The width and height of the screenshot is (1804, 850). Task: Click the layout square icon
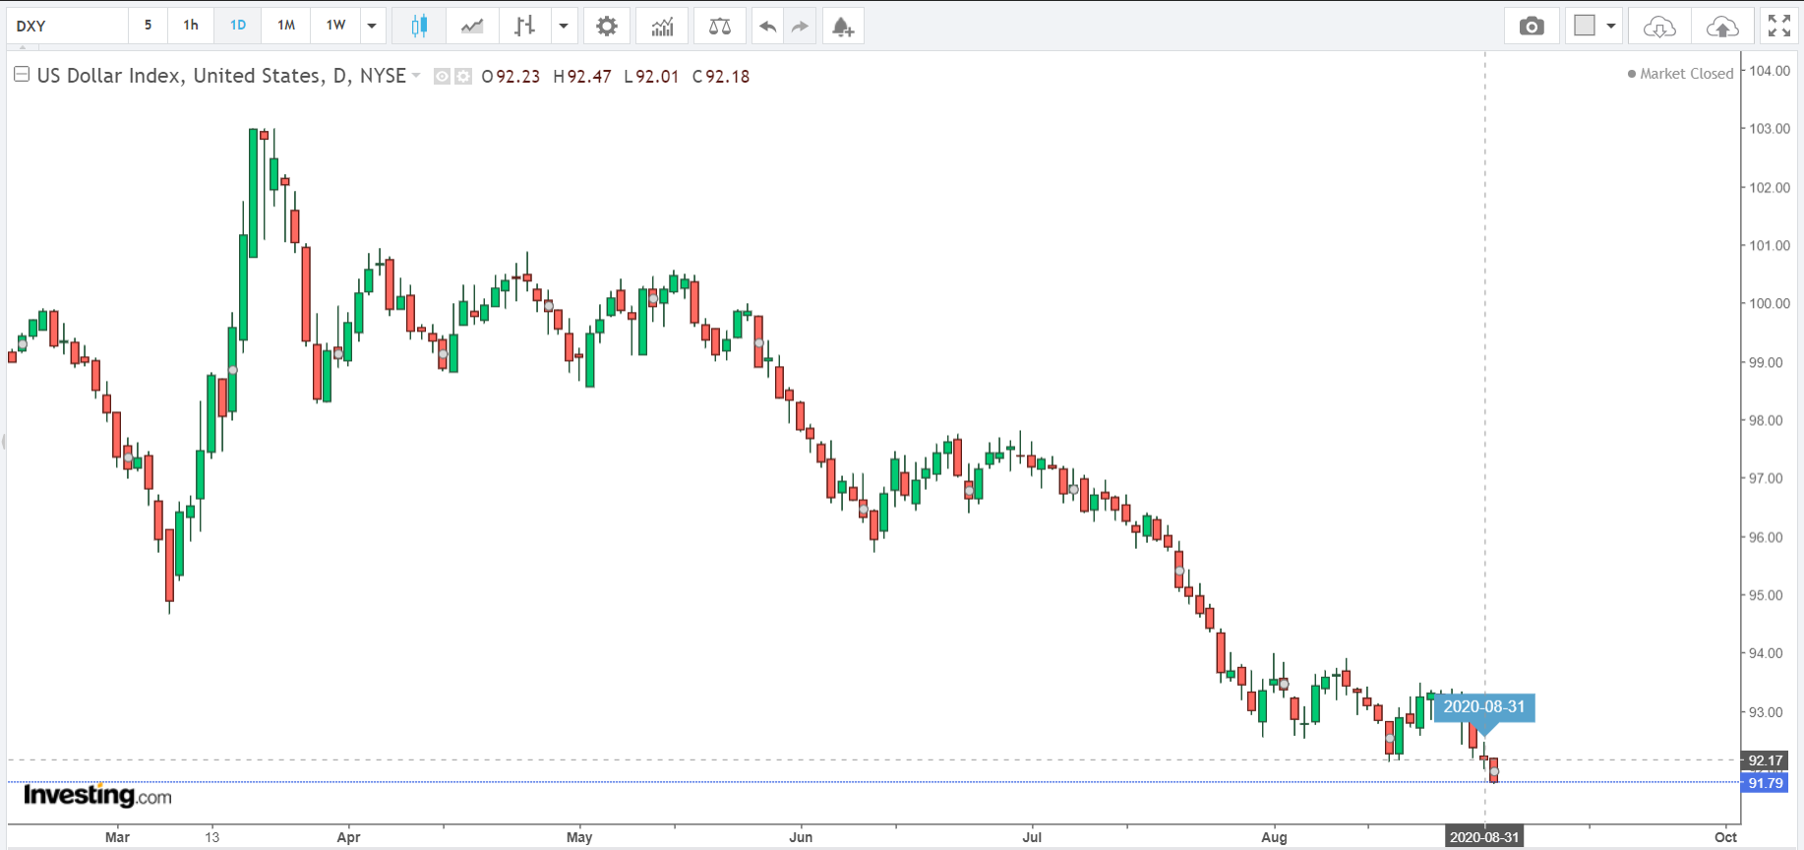pos(1585,26)
